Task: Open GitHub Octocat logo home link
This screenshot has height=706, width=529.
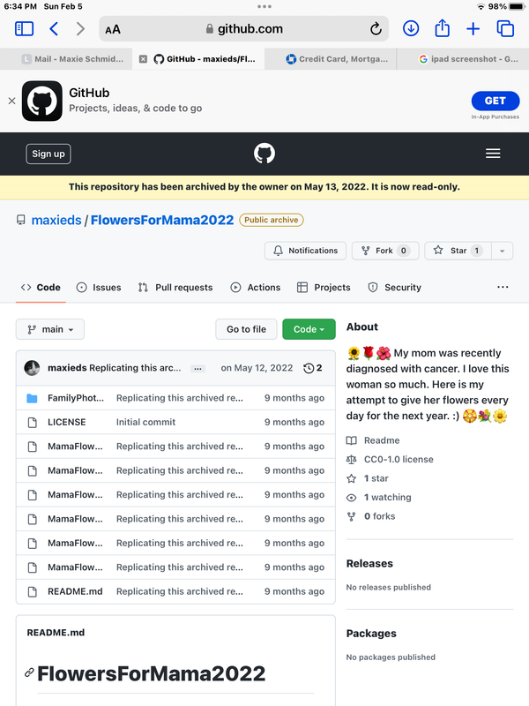Action: click(x=264, y=154)
